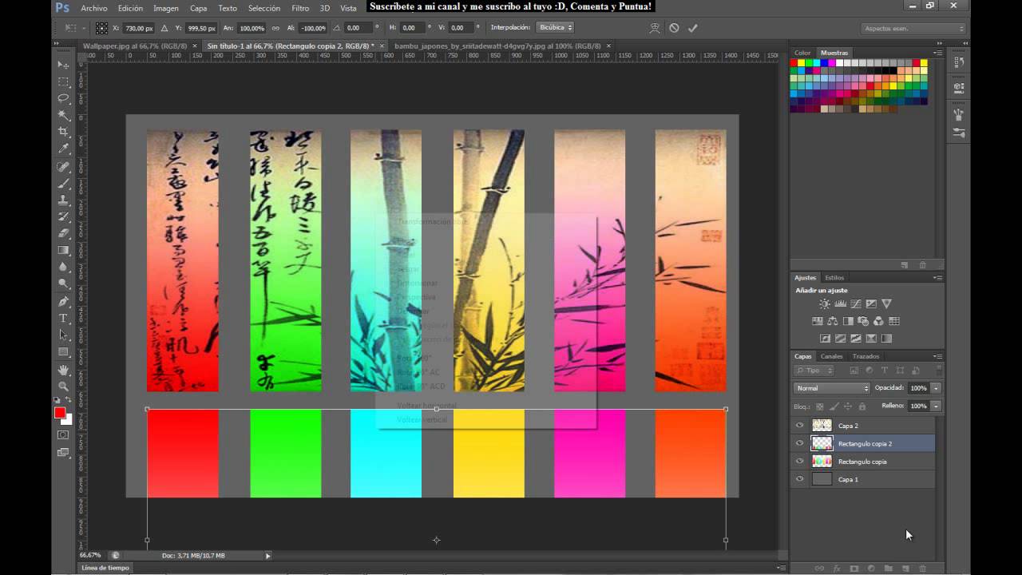Select the Crop tool
Viewport: 1022px width, 575px height.
[x=64, y=132]
